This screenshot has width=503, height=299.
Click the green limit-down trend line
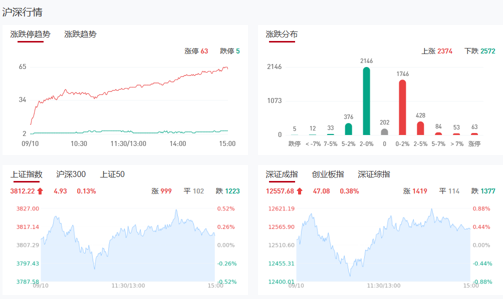click(128, 131)
